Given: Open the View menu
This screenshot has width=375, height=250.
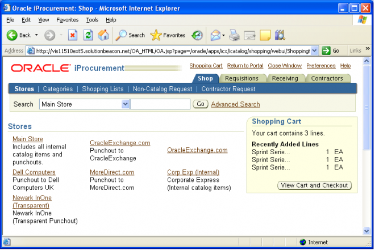Looking at the screenshot, I should 44,20.
